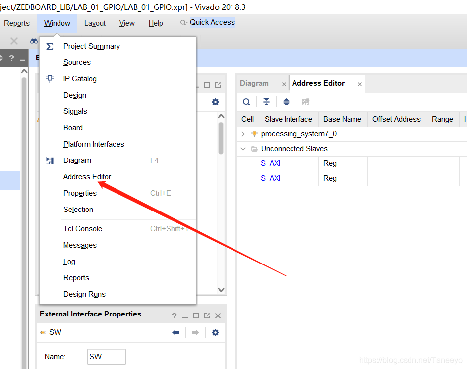Click the left panel vertical scrollbar thumb
The image size is (467, 369).
tap(221, 138)
